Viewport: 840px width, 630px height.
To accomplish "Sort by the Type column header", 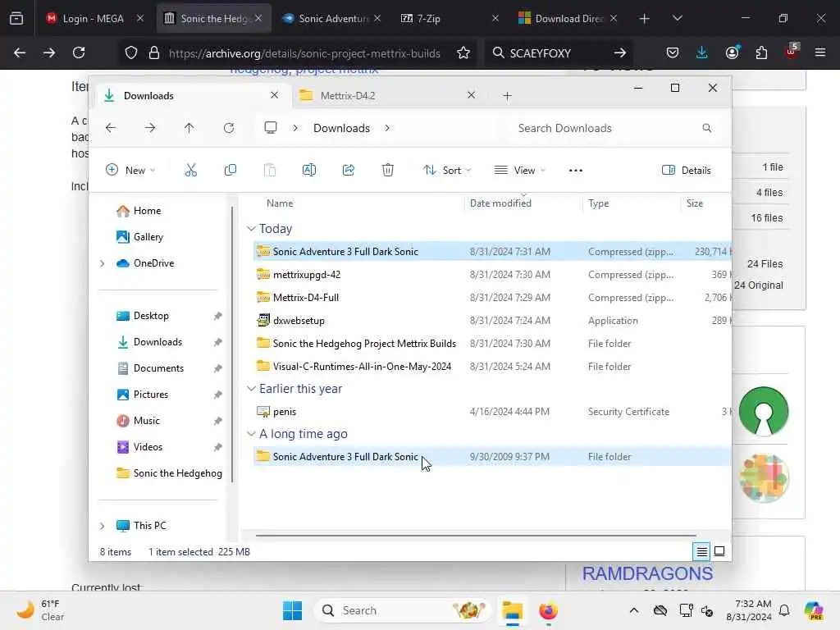I will pyautogui.click(x=598, y=203).
